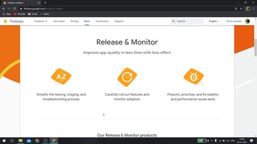
Task: Open the Use Cases menu item
Action: [x=59, y=21]
